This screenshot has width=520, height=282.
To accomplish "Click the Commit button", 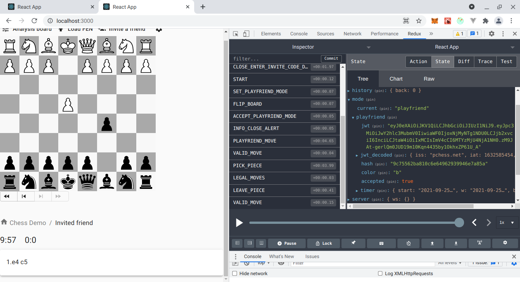I will 331,59.
